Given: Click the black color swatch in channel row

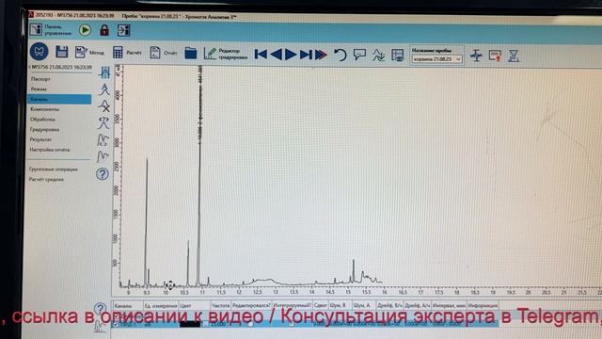Looking at the screenshot, I should pos(190,324).
